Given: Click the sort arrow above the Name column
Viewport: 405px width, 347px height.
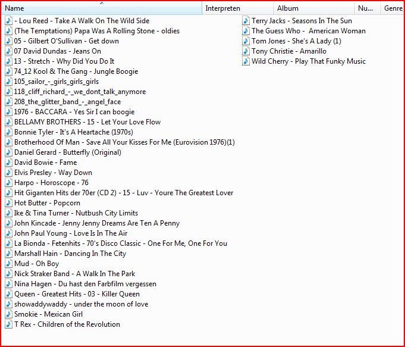Looking at the screenshot, I should tap(102, 3).
